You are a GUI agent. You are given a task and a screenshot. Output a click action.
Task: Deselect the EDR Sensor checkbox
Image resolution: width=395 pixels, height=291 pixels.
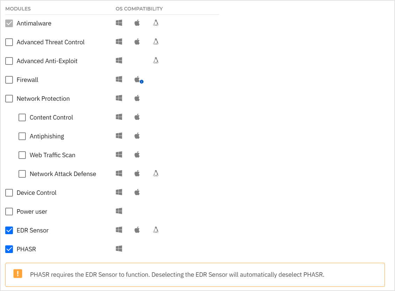click(x=9, y=230)
